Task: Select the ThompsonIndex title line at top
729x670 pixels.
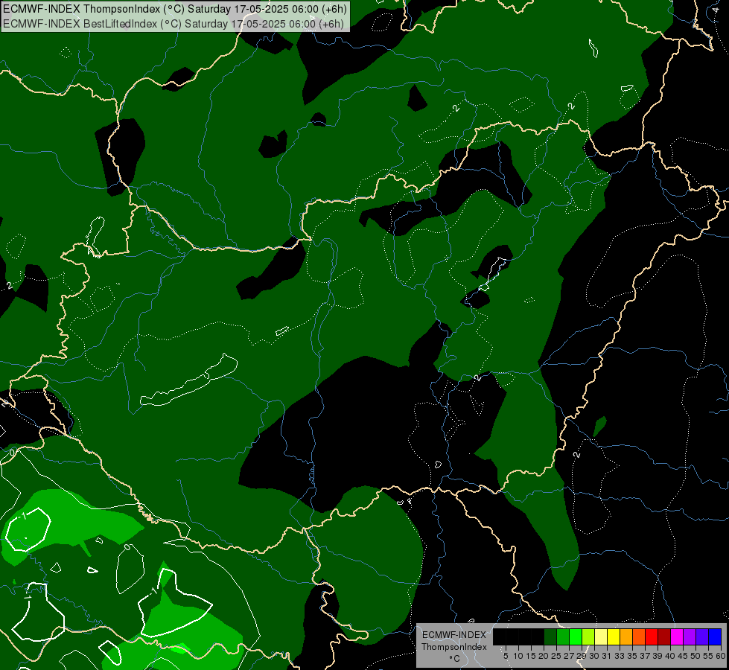Action: (x=175, y=9)
